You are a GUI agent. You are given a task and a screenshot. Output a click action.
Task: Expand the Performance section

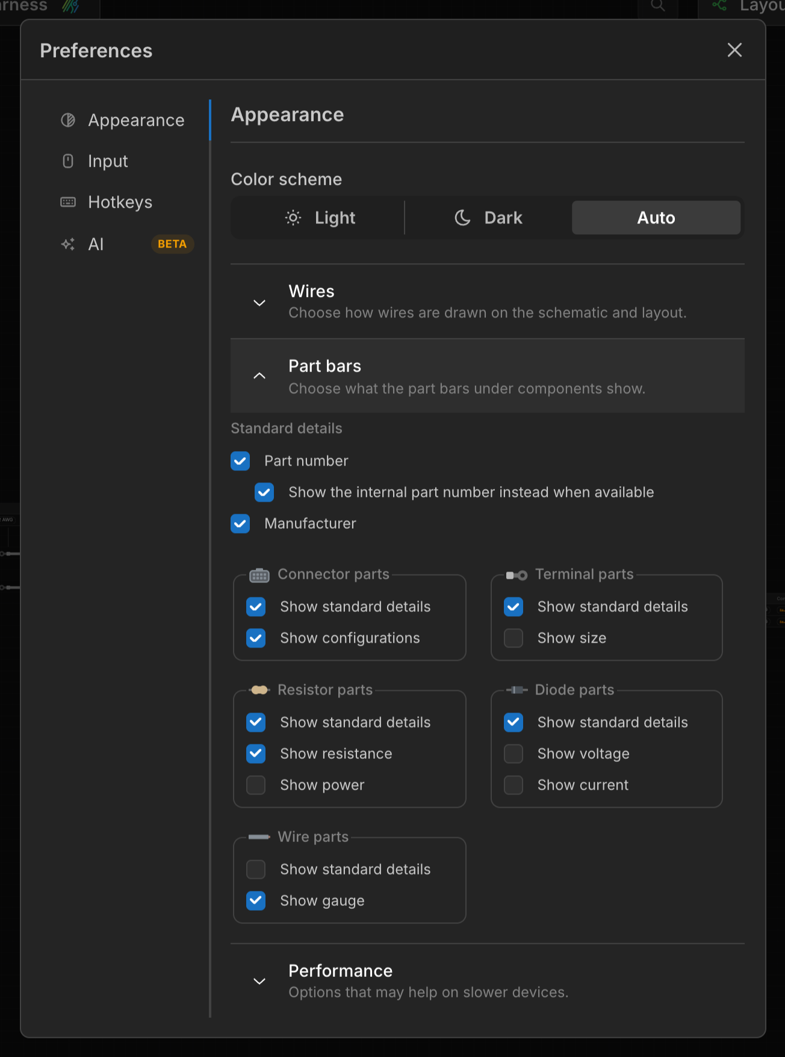coord(488,981)
